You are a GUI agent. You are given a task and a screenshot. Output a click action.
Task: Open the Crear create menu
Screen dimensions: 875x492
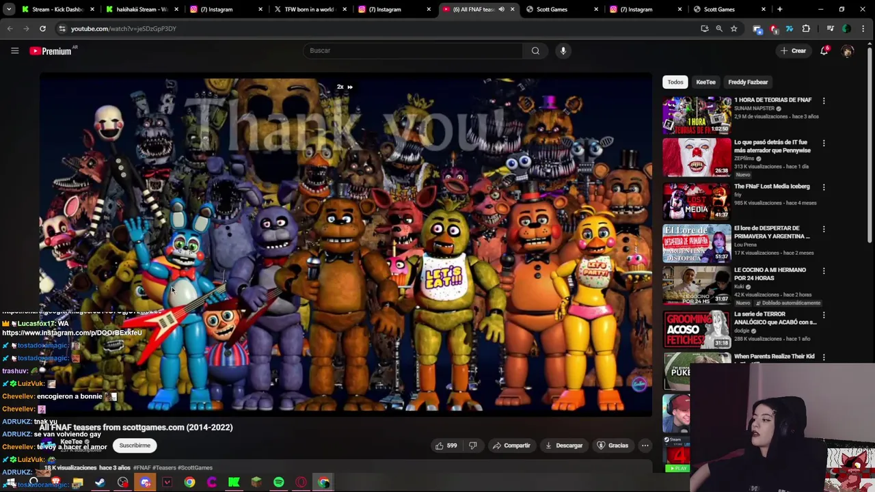793,51
